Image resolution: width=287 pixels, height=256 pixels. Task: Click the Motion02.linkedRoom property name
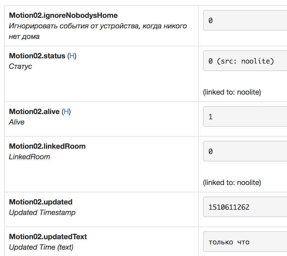click(47, 146)
